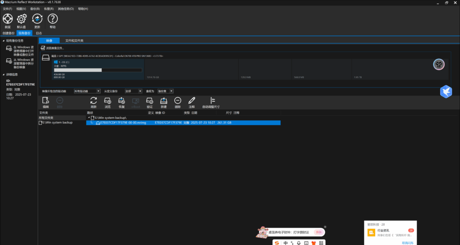Viewport: 460px width, 245px height.
Task: Click the disk icon for 磁盘 2 GPT
Action: coord(46,58)
